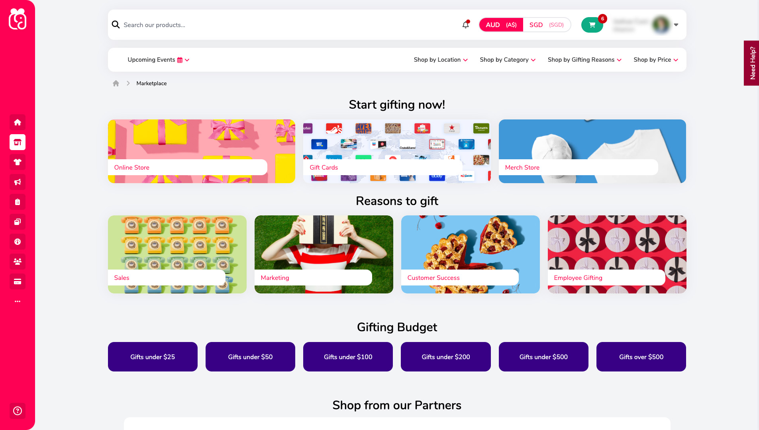The height and width of the screenshot is (430, 759).
Task: Open the megaphone campaigns sidebar icon
Action: click(x=18, y=182)
